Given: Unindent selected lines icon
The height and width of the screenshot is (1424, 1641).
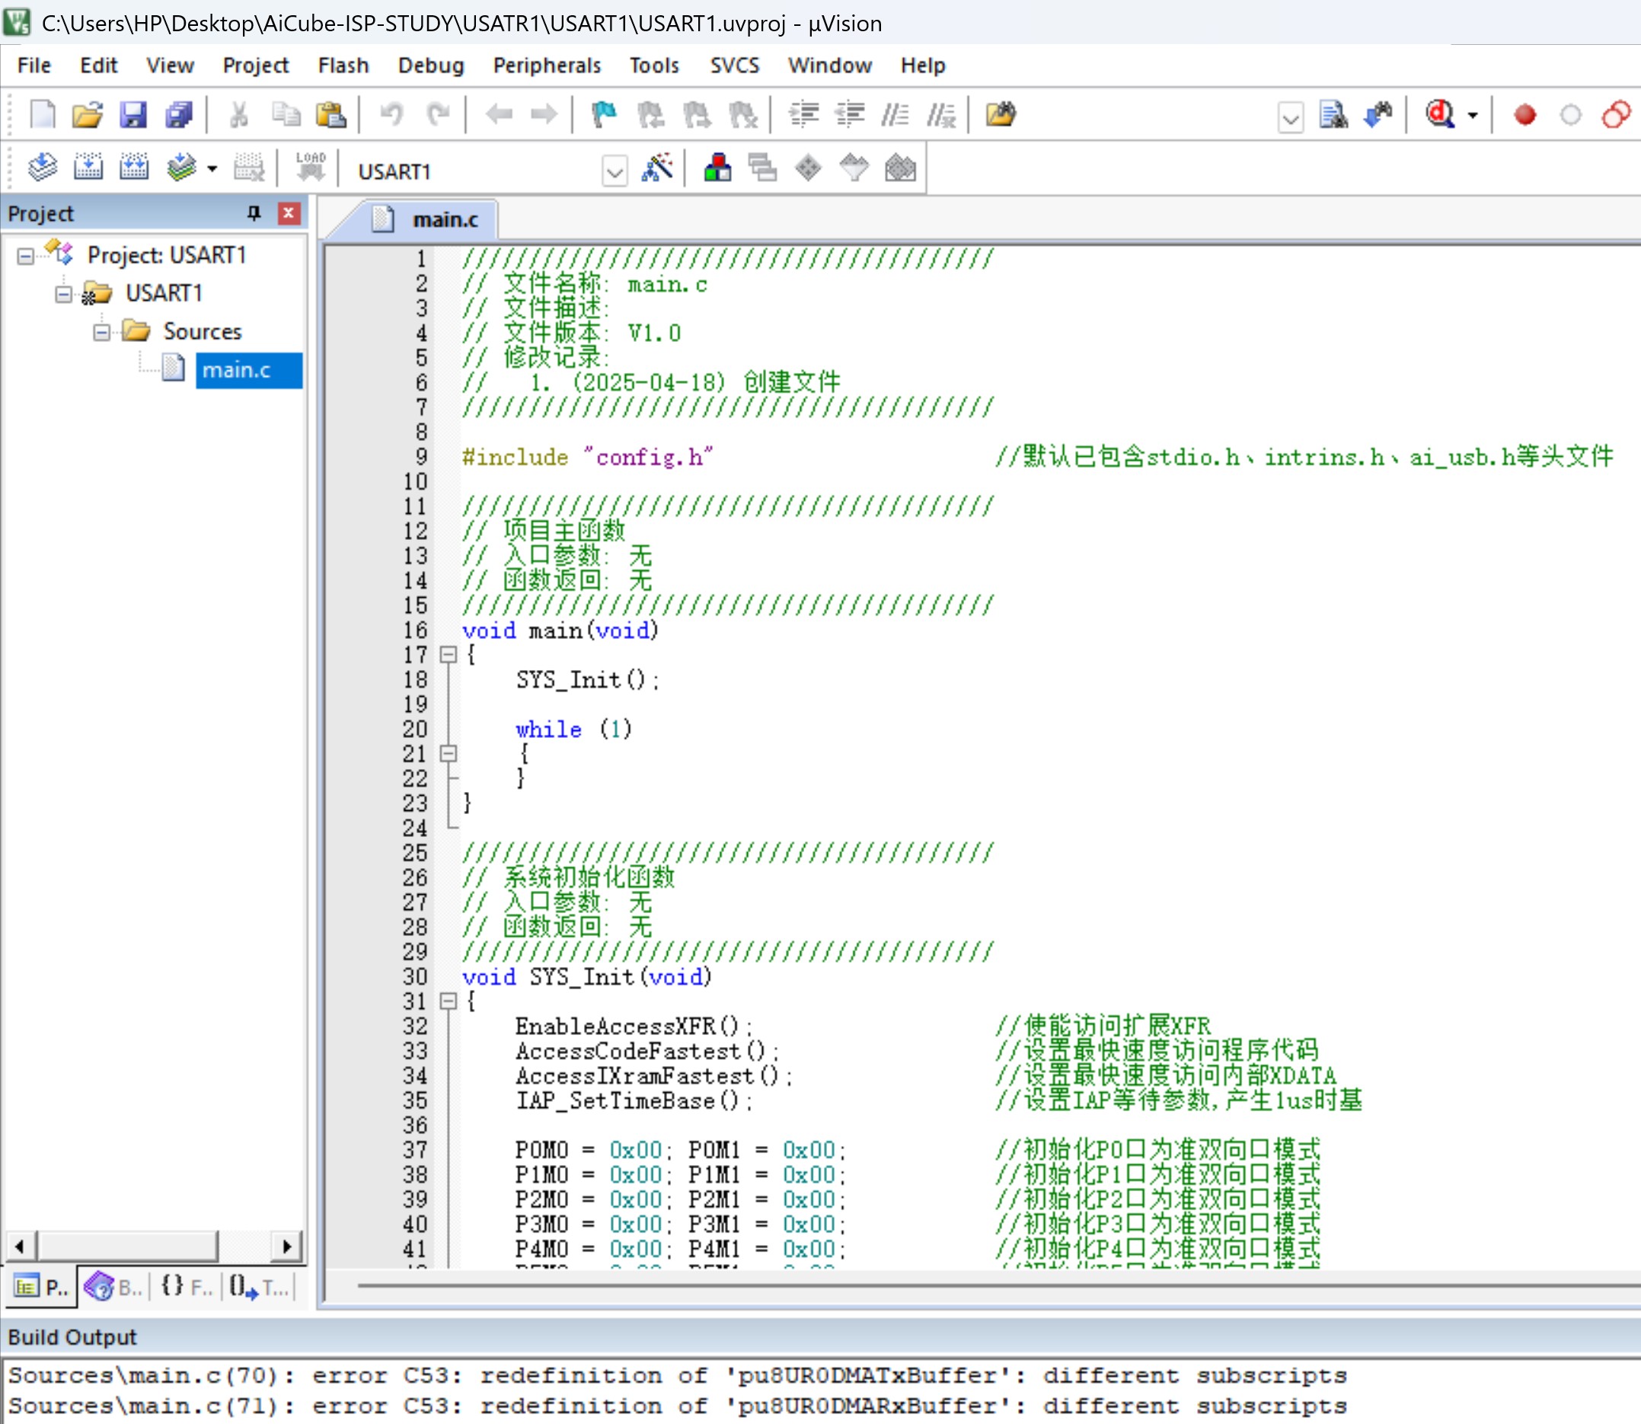Looking at the screenshot, I should click(x=850, y=115).
